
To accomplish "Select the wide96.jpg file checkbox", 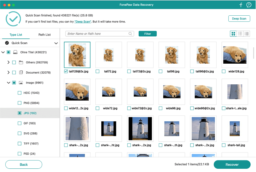I will [x=161, y=108].
